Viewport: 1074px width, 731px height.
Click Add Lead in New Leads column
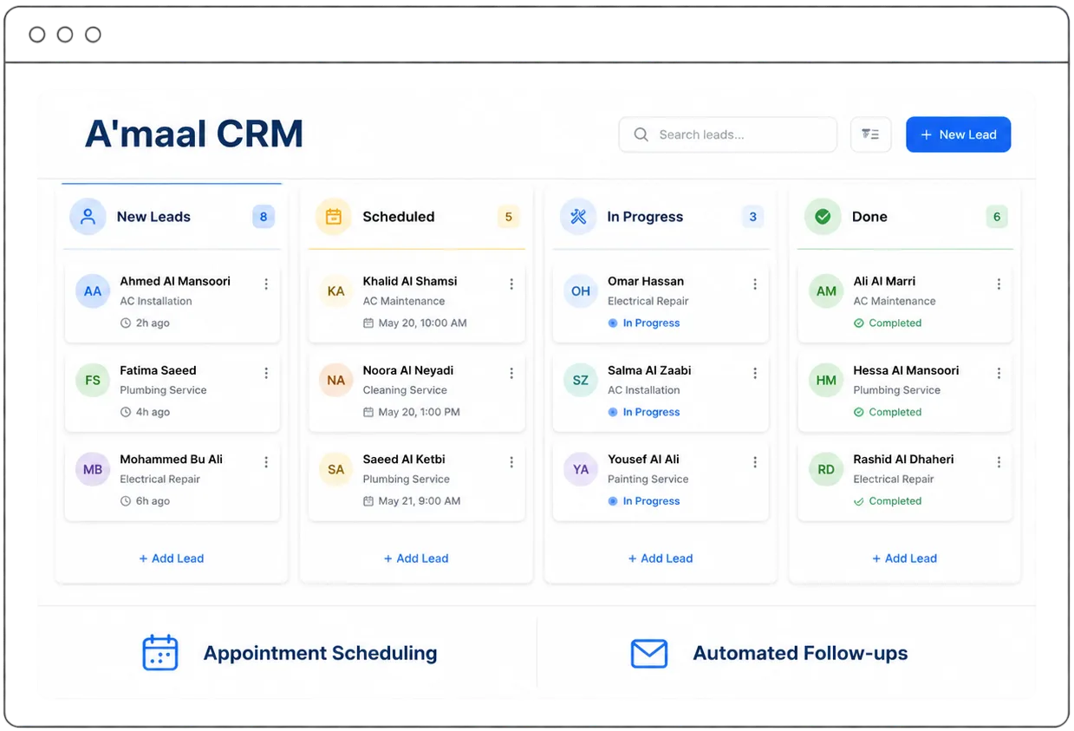172,558
